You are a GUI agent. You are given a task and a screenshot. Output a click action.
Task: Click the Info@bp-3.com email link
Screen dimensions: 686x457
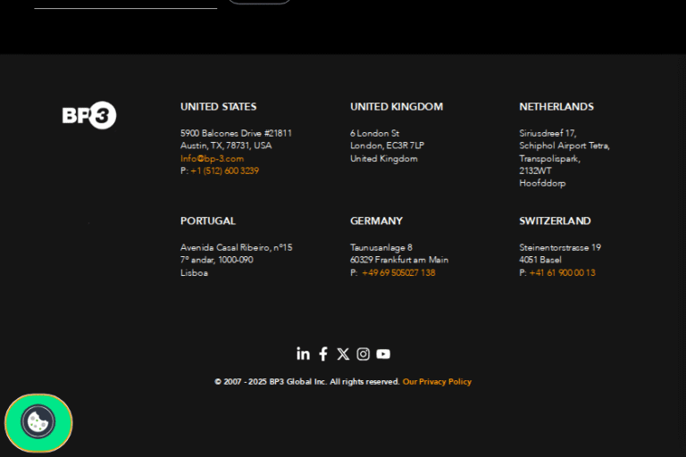[x=212, y=158]
